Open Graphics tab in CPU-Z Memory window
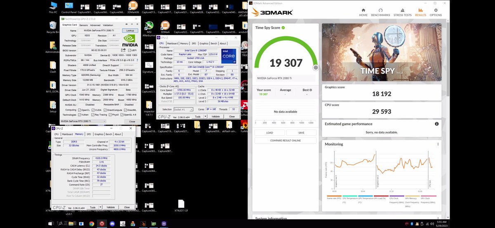 (x=99, y=134)
